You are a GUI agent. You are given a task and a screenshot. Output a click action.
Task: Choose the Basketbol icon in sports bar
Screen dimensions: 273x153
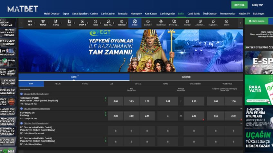[x=148, y=22]
